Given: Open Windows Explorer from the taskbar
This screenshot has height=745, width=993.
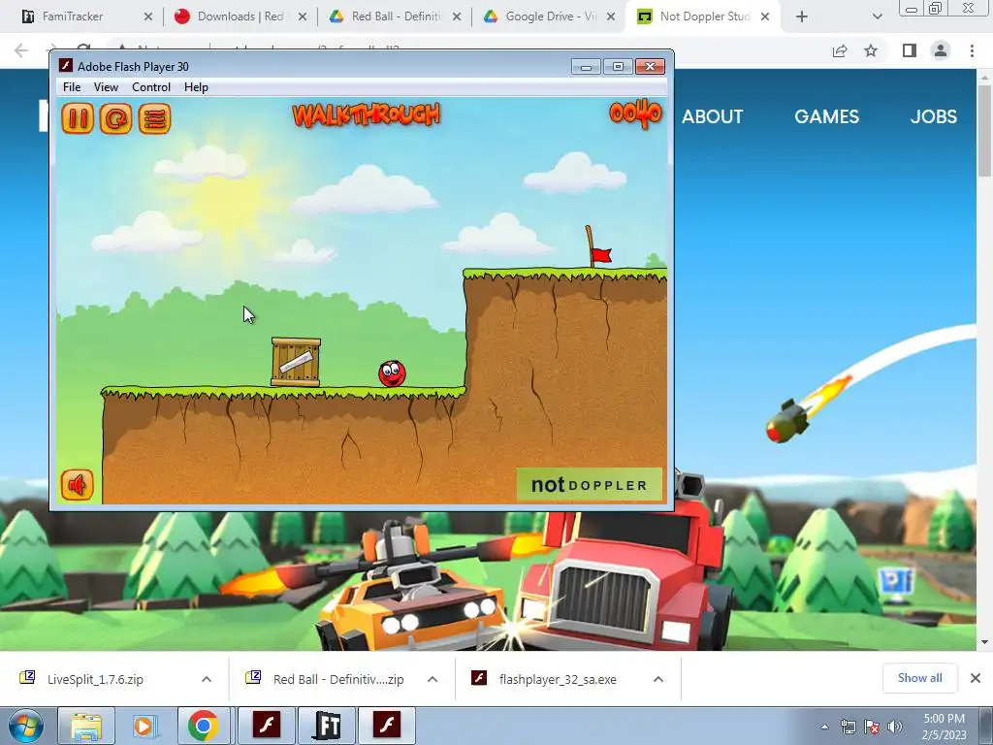Looking at the screenshot, I should coord(86,726).
